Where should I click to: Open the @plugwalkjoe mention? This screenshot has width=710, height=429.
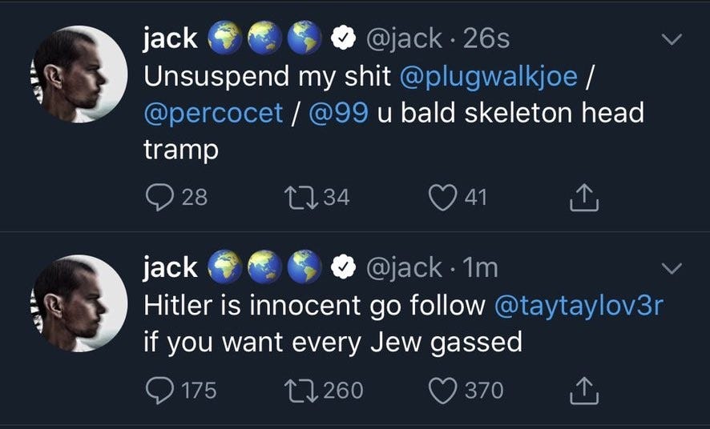(x=489, y=77)
